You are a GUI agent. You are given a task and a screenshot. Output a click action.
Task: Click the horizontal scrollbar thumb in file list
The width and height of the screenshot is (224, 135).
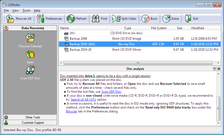[x=138, y=63]
